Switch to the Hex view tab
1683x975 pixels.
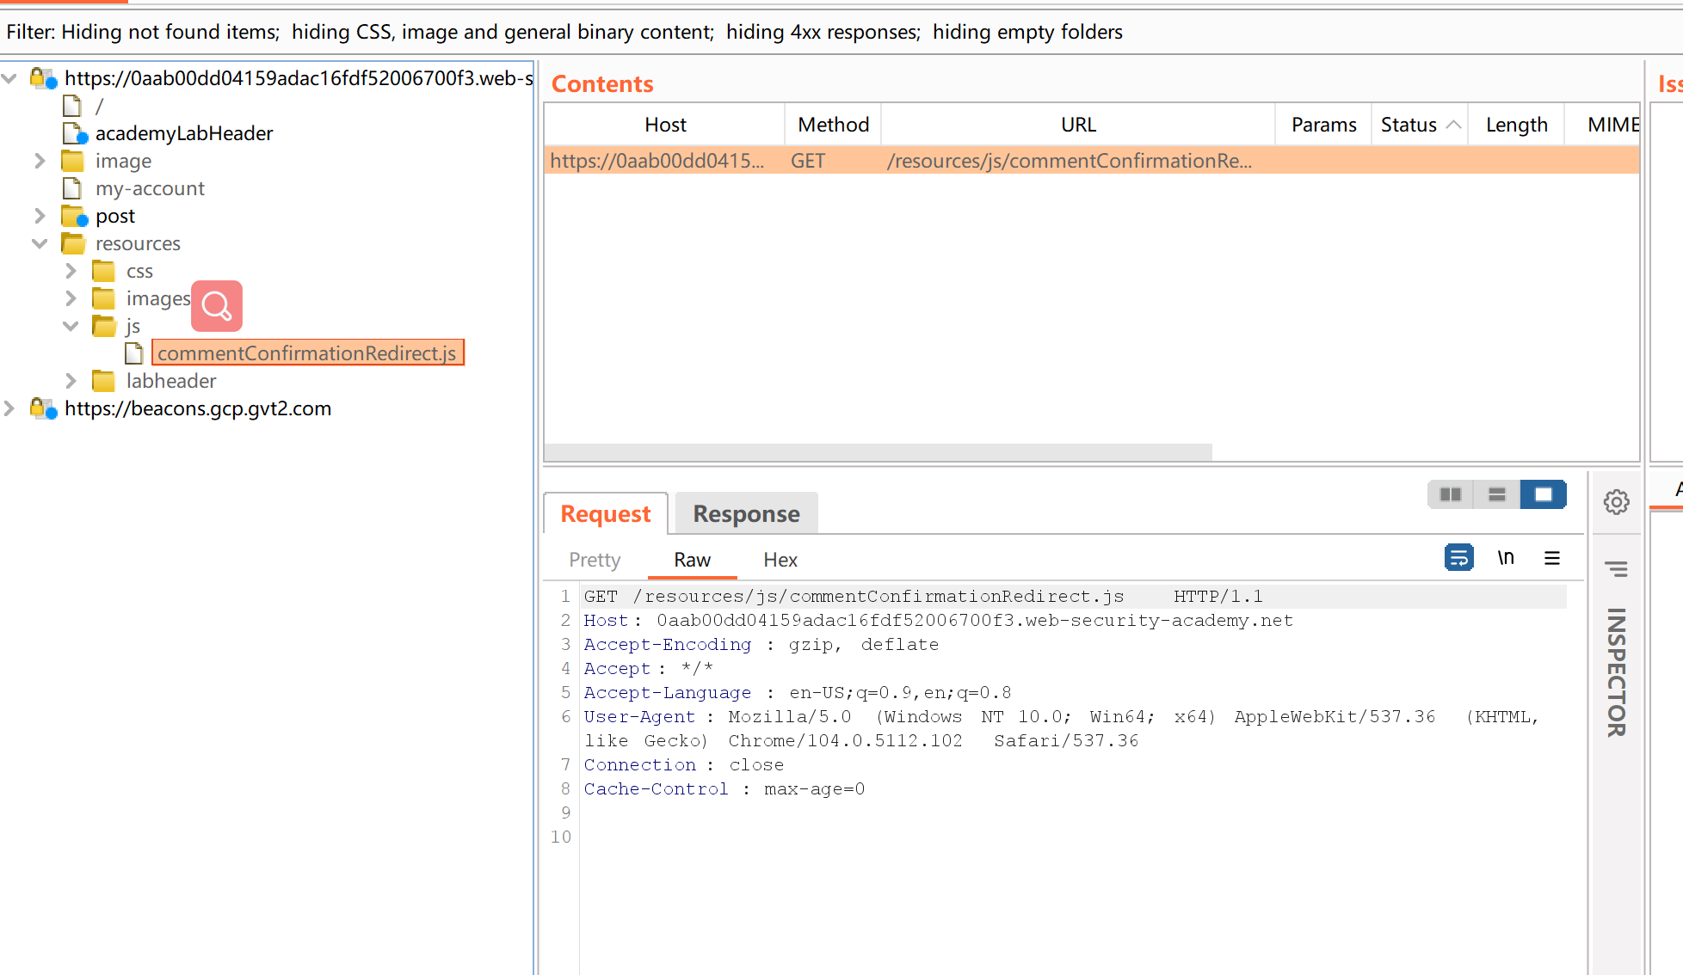tap(780, 560)
